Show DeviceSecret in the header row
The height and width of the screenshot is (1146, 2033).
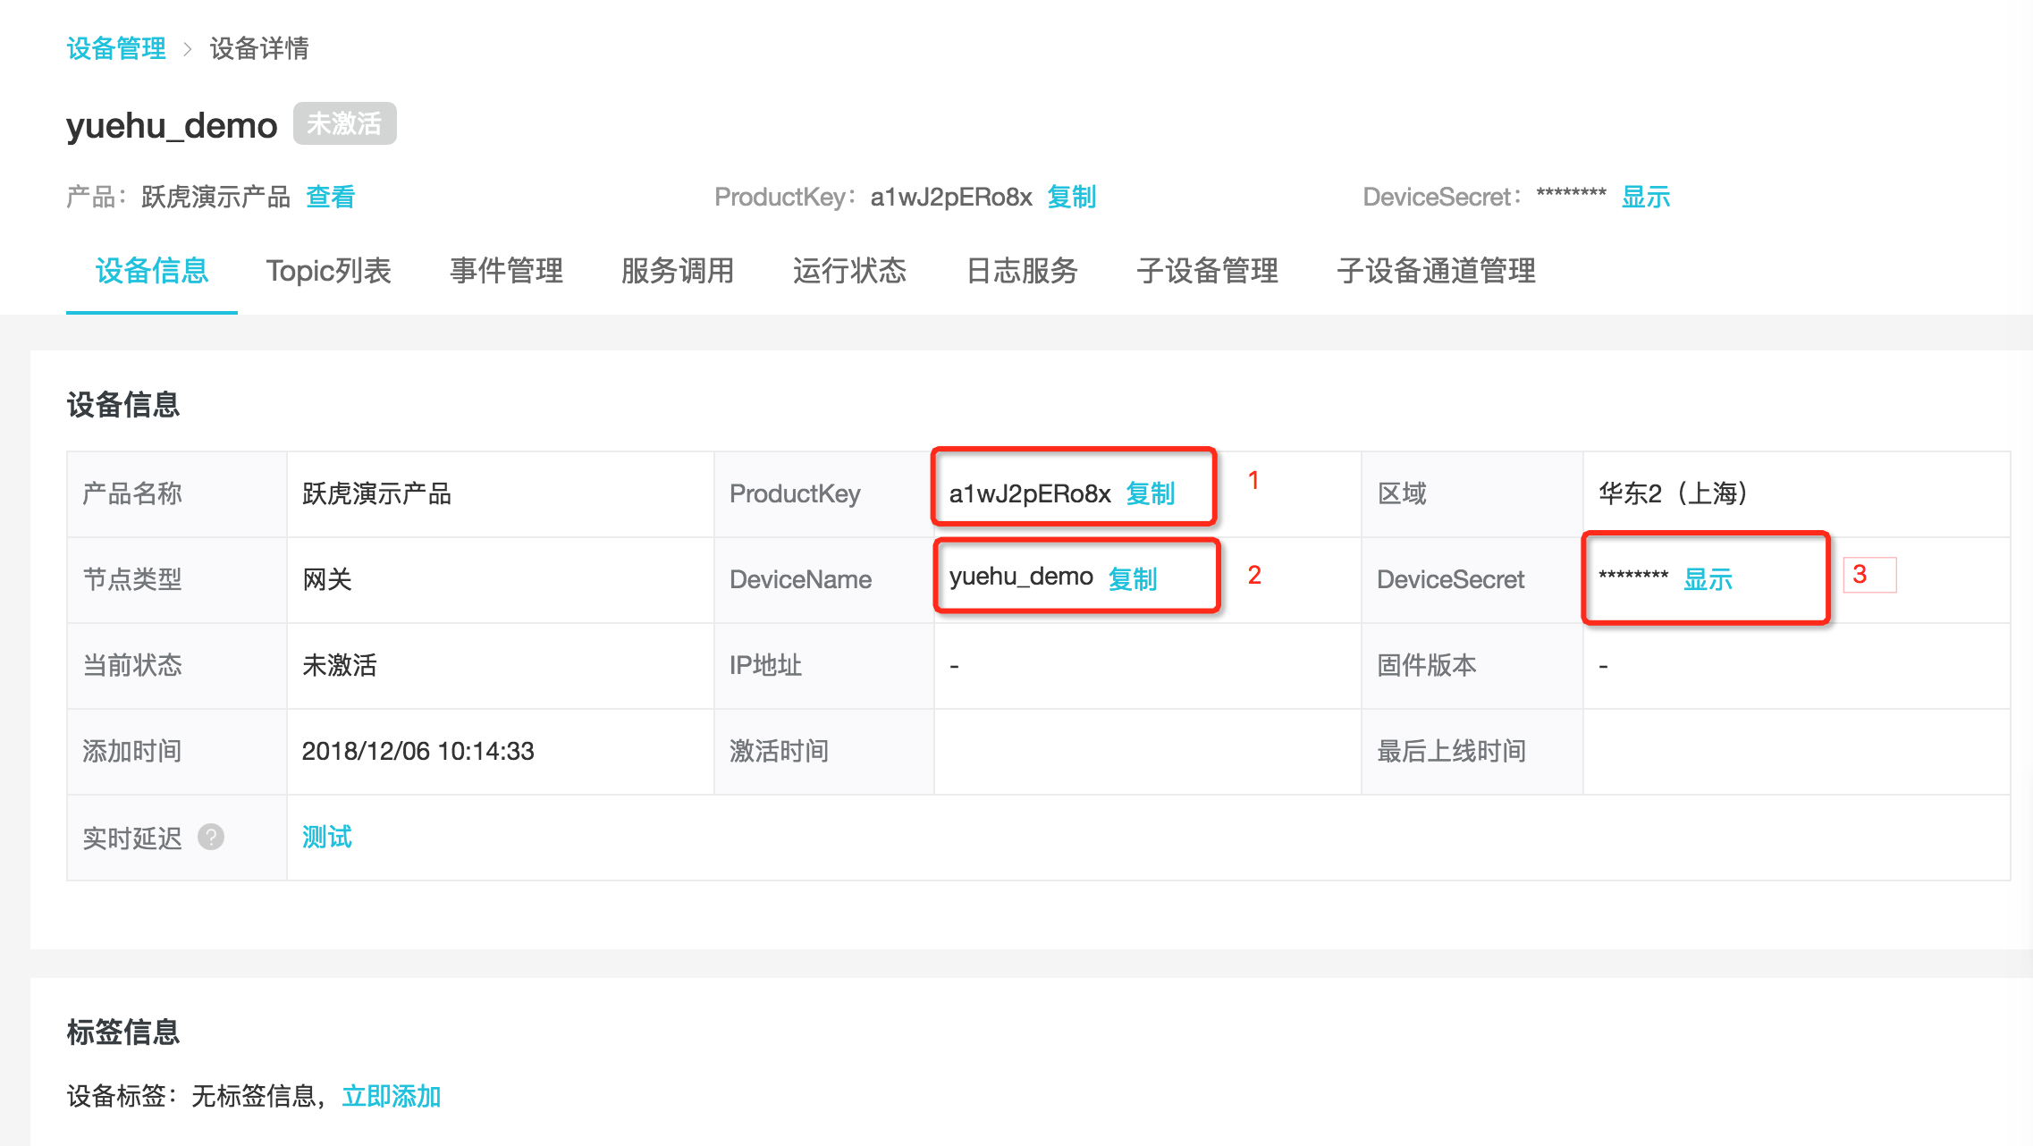coord(1645,197)
